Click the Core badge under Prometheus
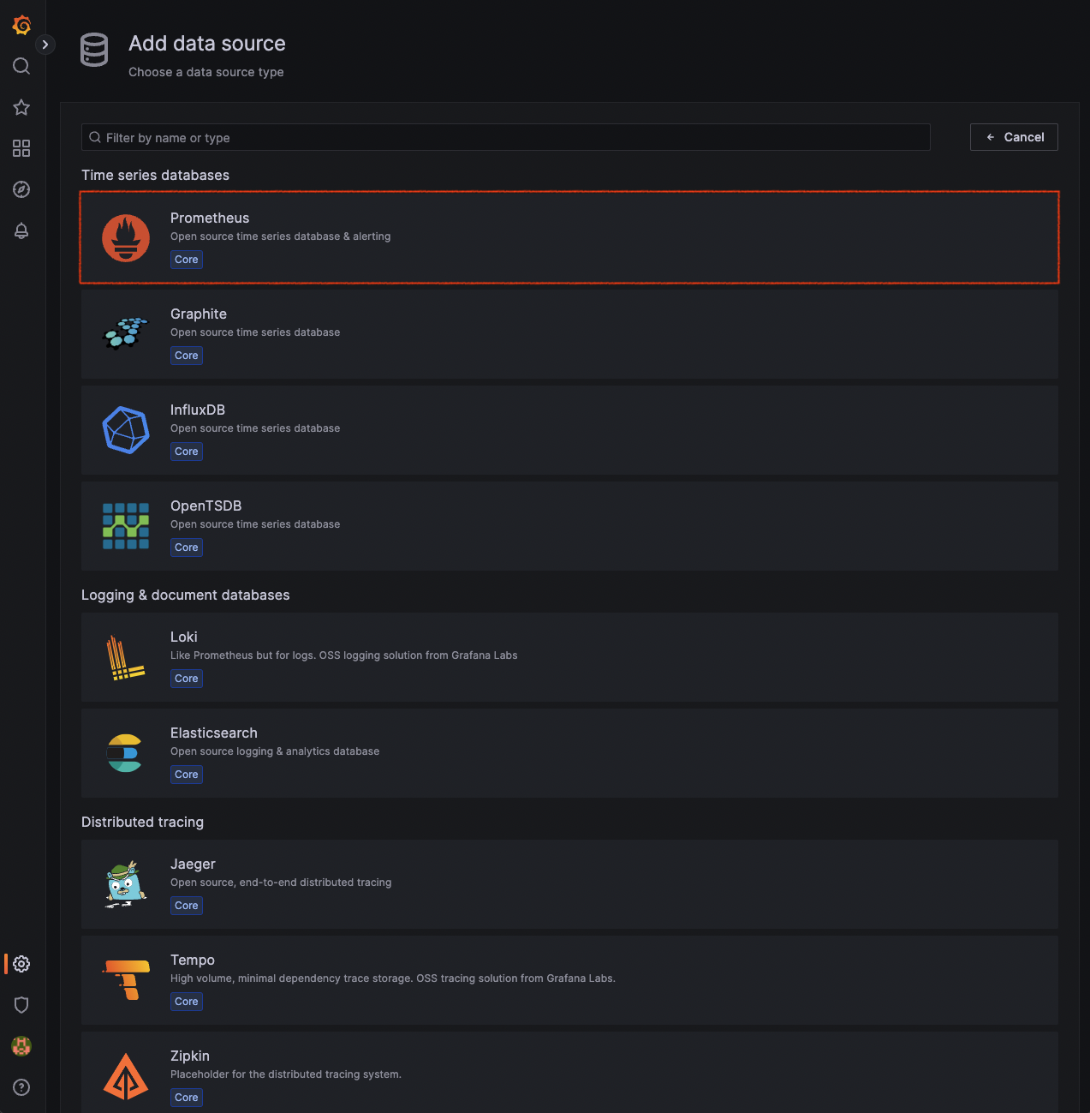Viewport: 1090px width, 1113px height. coord(187,260)
